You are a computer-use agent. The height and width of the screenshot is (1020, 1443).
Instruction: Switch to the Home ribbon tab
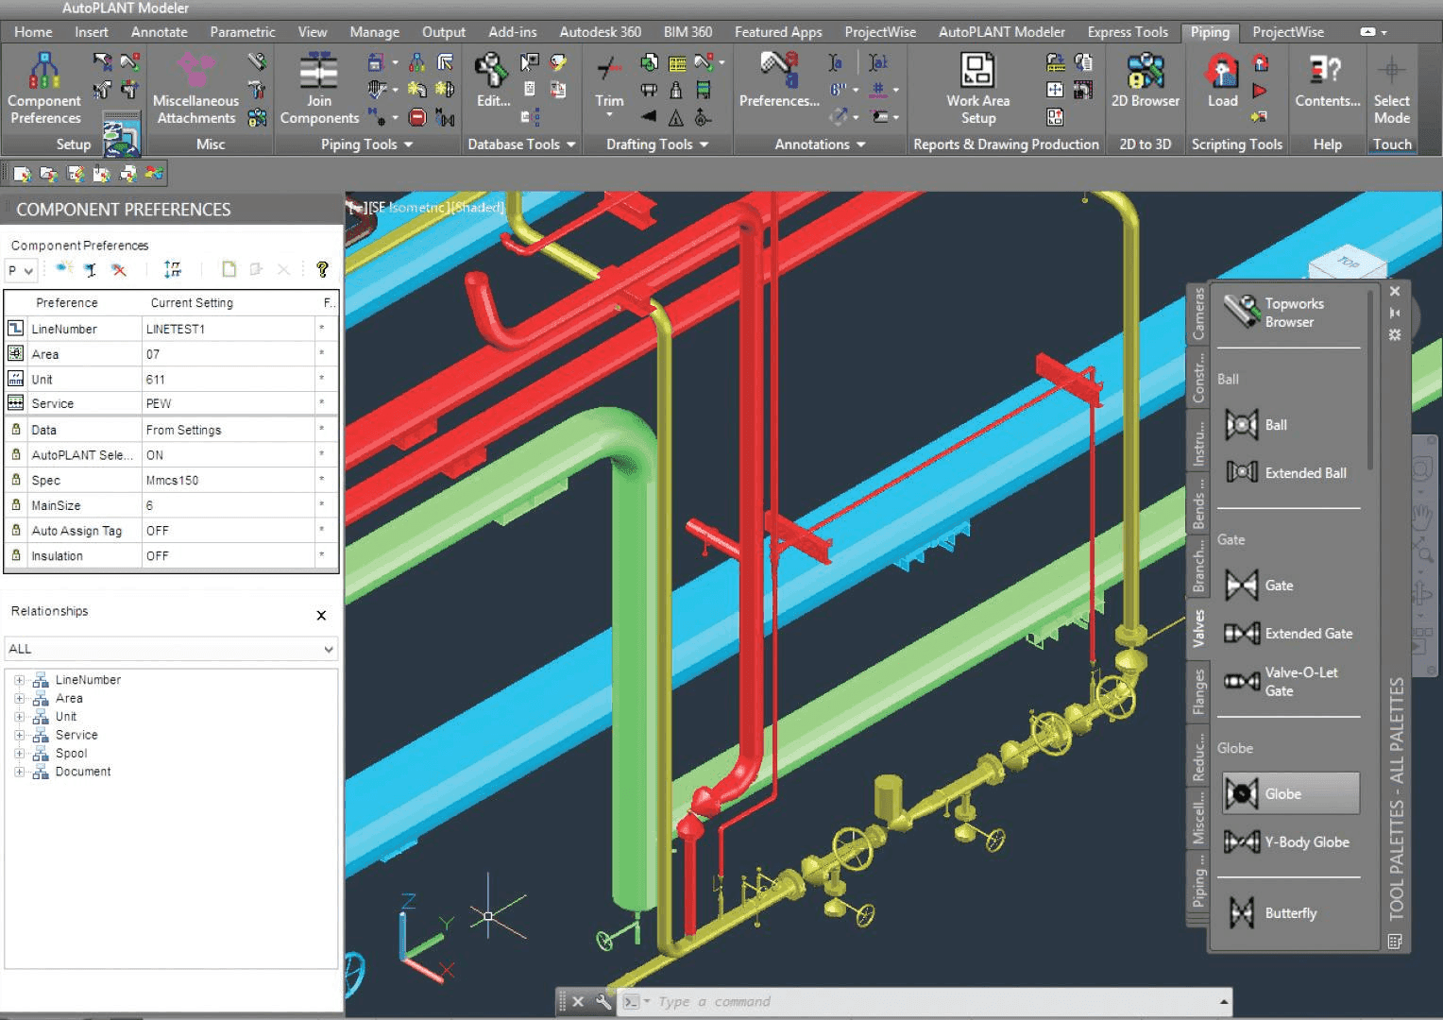(33, 32)
